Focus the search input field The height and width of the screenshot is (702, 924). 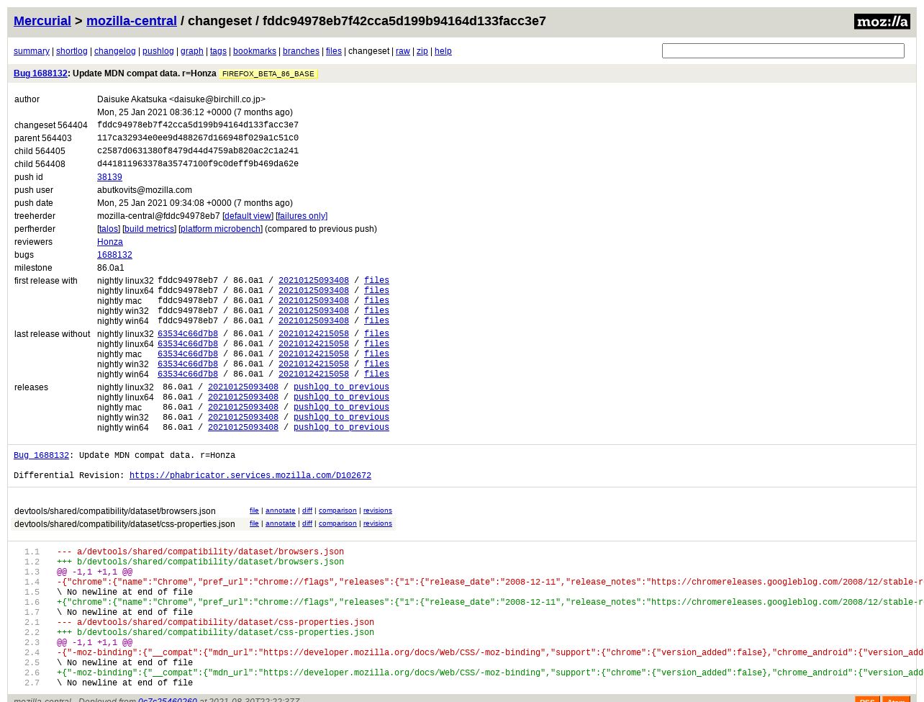coord(783,50)
